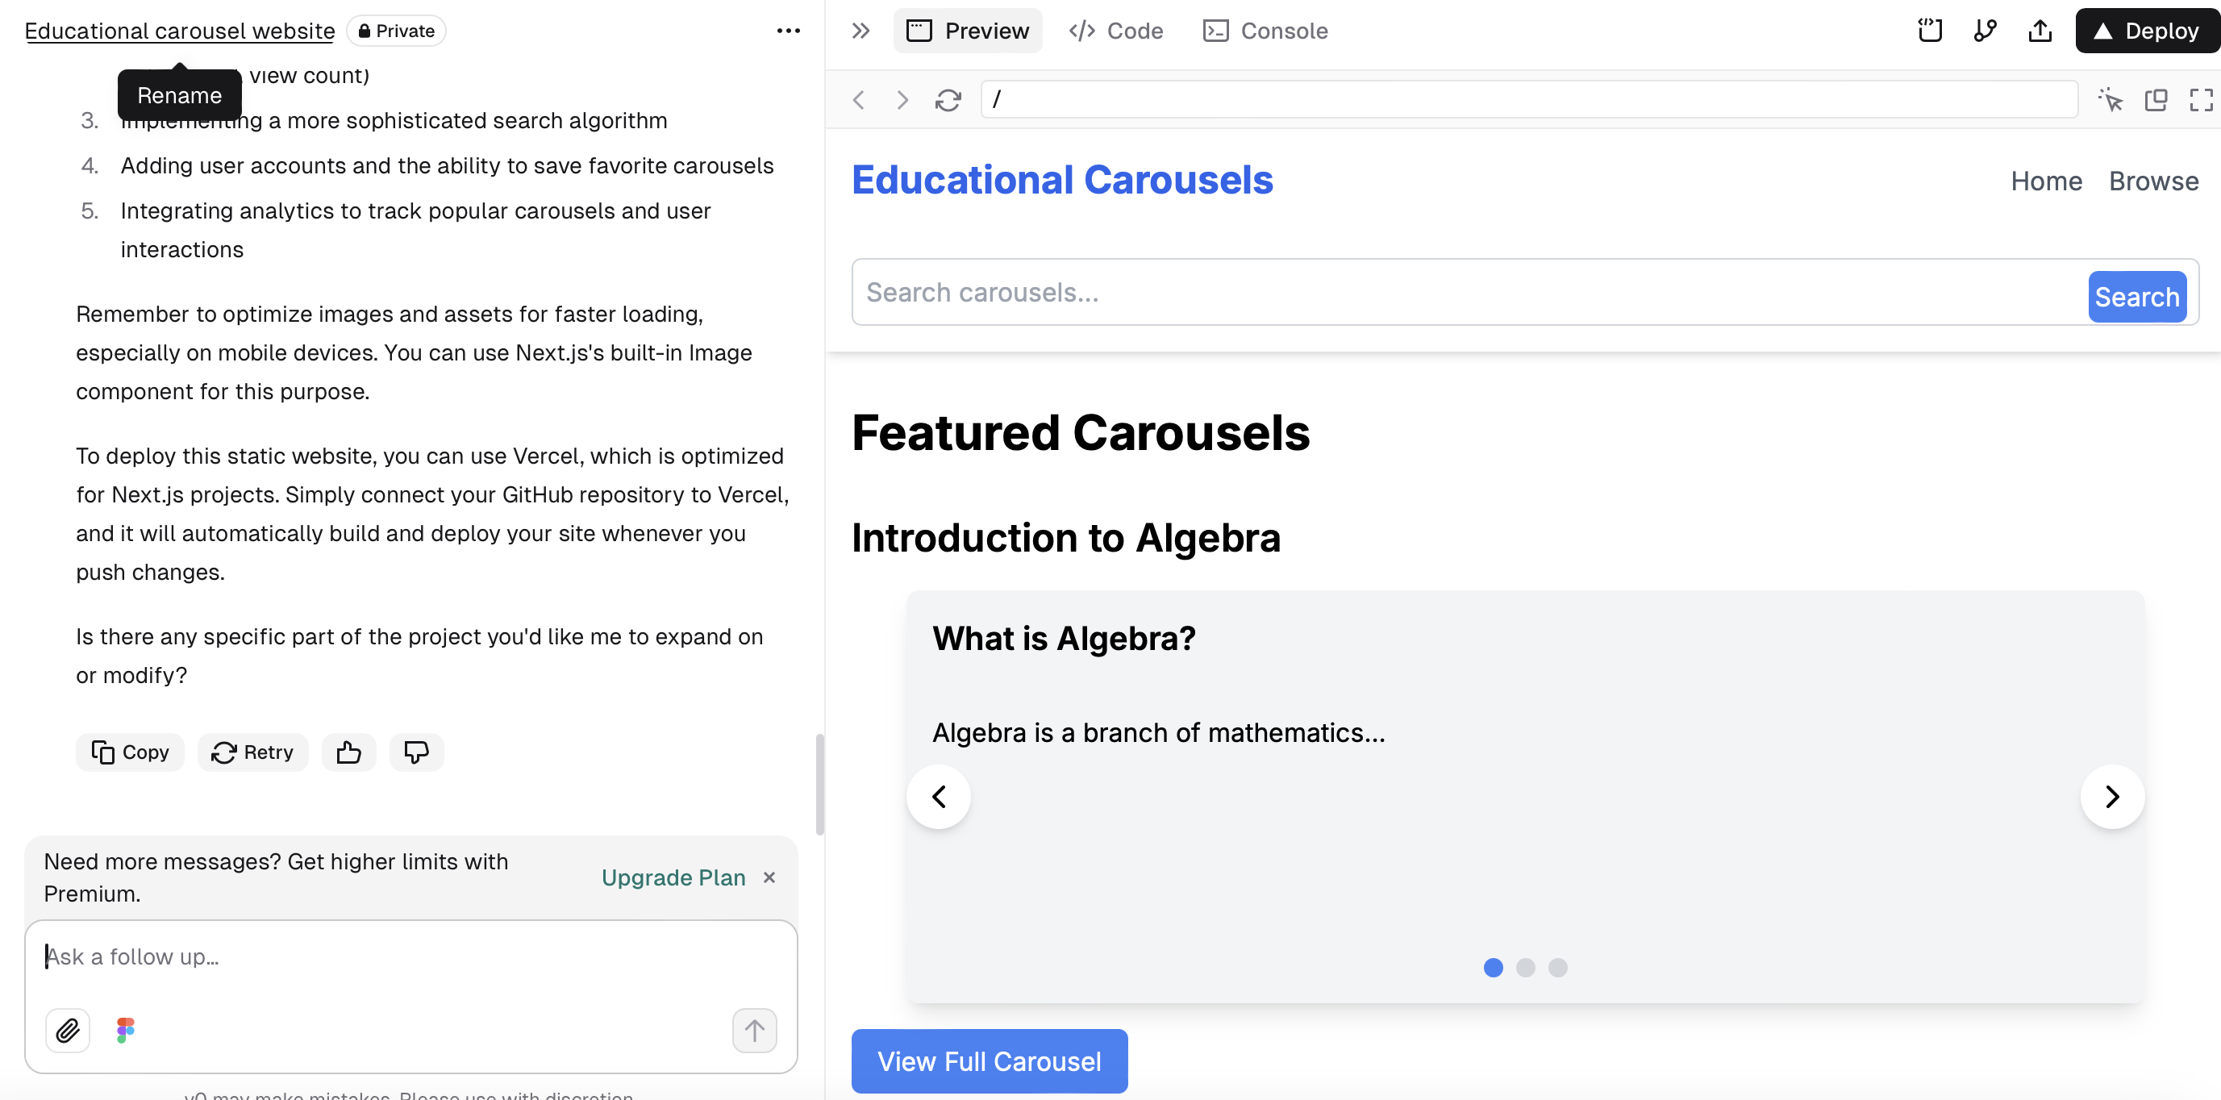Screen dimensions: 2221x1100
Task: Click the blue Search button
Action: [2136, 298]
